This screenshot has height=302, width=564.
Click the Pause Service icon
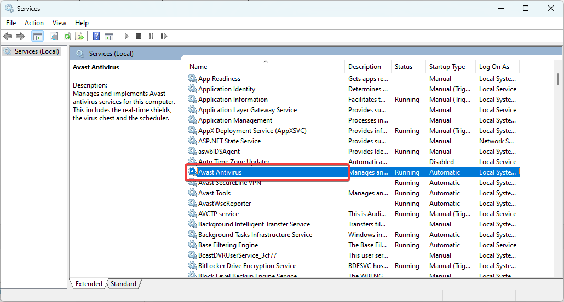[x=151, y=36]
